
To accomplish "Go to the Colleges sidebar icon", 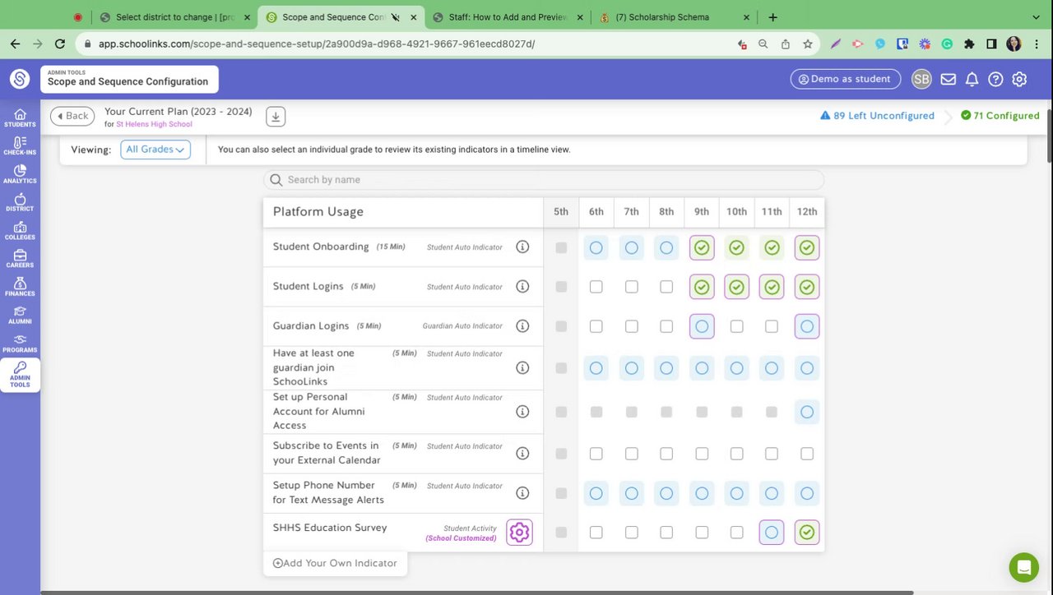I will pos(20,230).
